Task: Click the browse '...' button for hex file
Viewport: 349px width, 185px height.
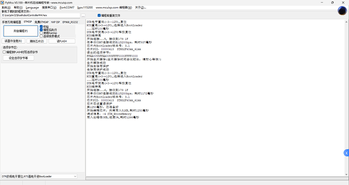Action: pyautogui.click(x=83, y=16)
